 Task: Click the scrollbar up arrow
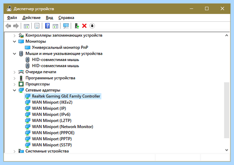tap(227, 35)
